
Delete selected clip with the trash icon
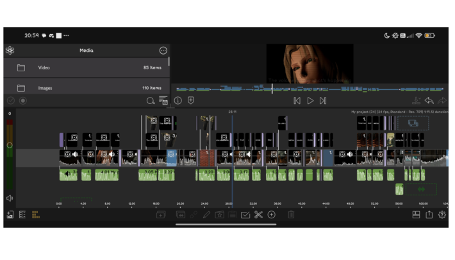(291, 215)
